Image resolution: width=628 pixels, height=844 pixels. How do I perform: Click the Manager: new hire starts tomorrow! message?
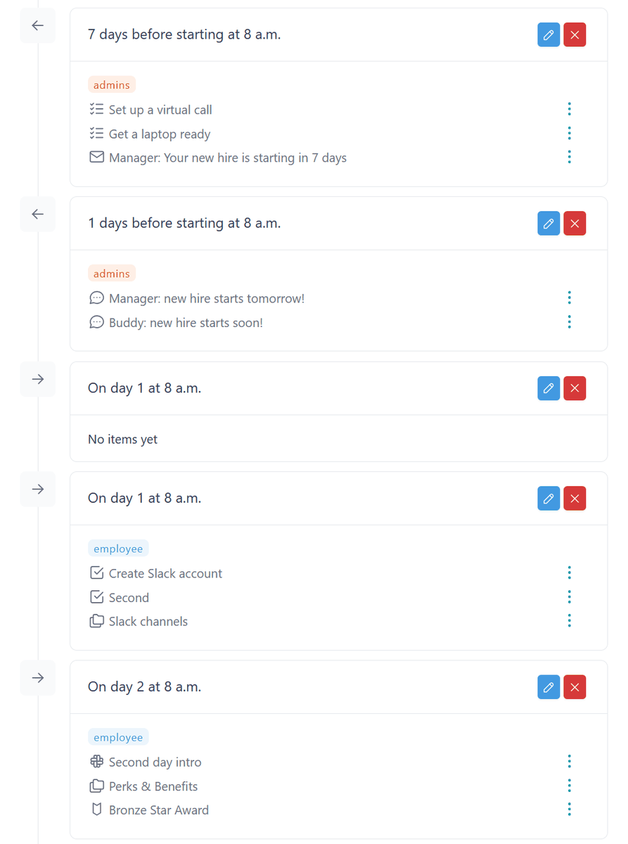click(x=206, y=299)
